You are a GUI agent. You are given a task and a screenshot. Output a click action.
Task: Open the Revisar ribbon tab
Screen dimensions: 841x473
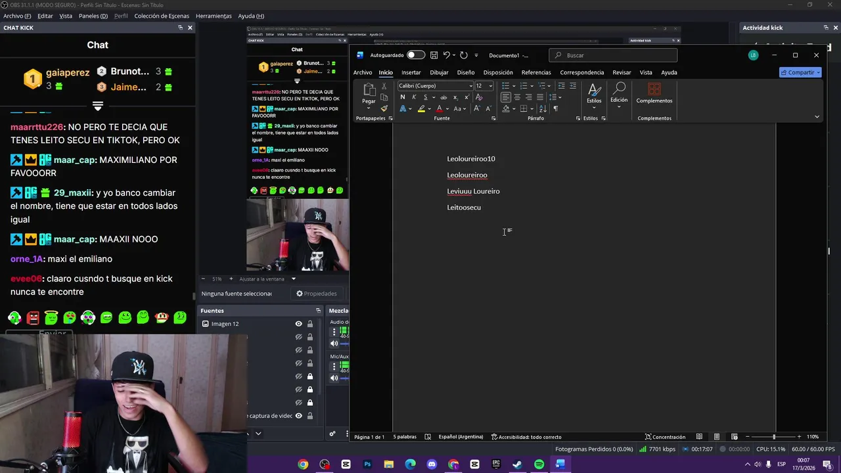click(622, 72)
